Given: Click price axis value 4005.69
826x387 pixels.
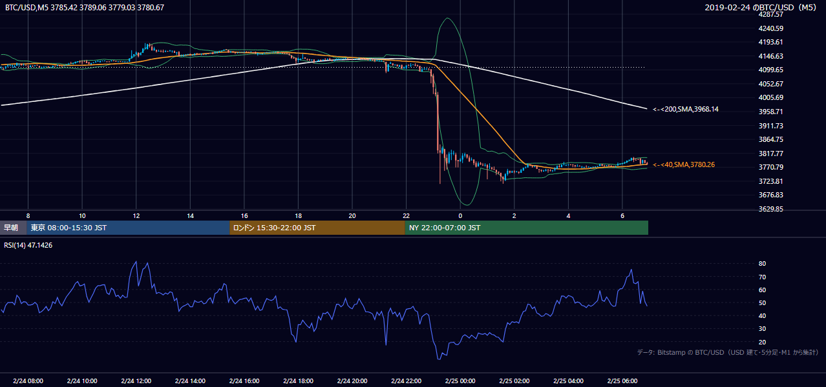Looking at the screenshot, I should [770, 97].
